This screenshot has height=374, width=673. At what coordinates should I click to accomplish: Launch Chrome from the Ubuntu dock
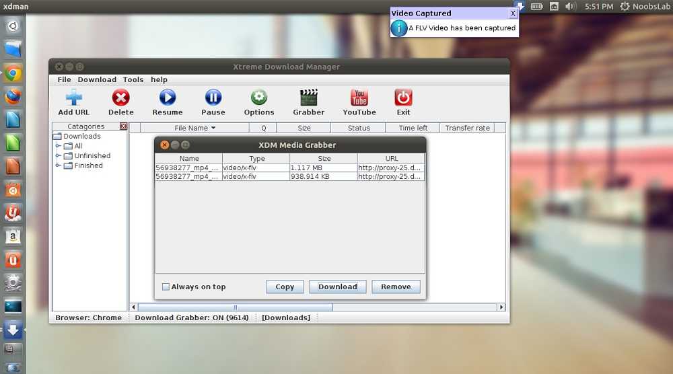(13, 74)
